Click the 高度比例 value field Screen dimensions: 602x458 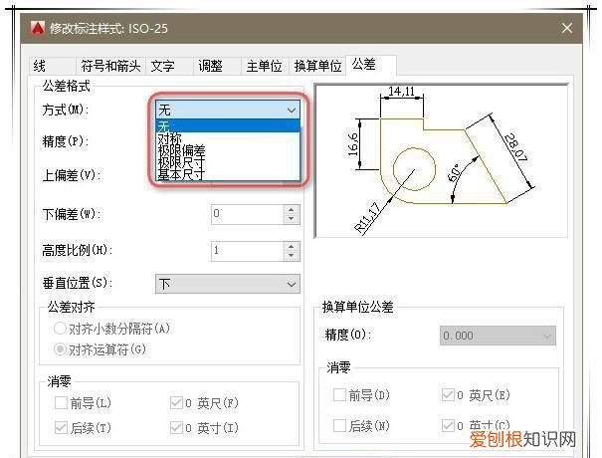[x=247, y=251]
